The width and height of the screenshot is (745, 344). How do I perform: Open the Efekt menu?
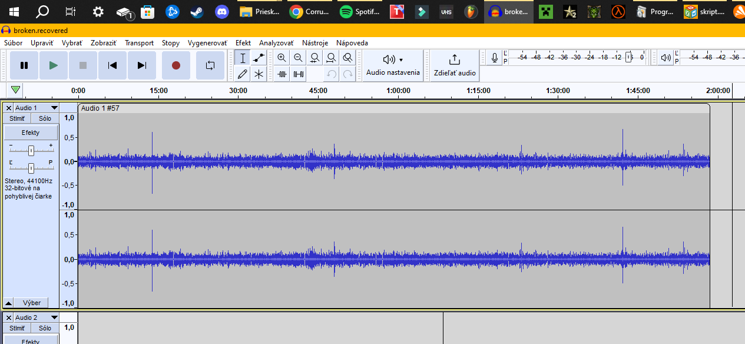(243, 43)
